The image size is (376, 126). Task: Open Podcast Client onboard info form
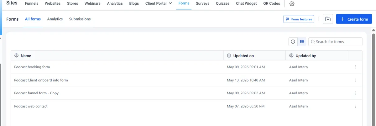click(x=41, y=80)
